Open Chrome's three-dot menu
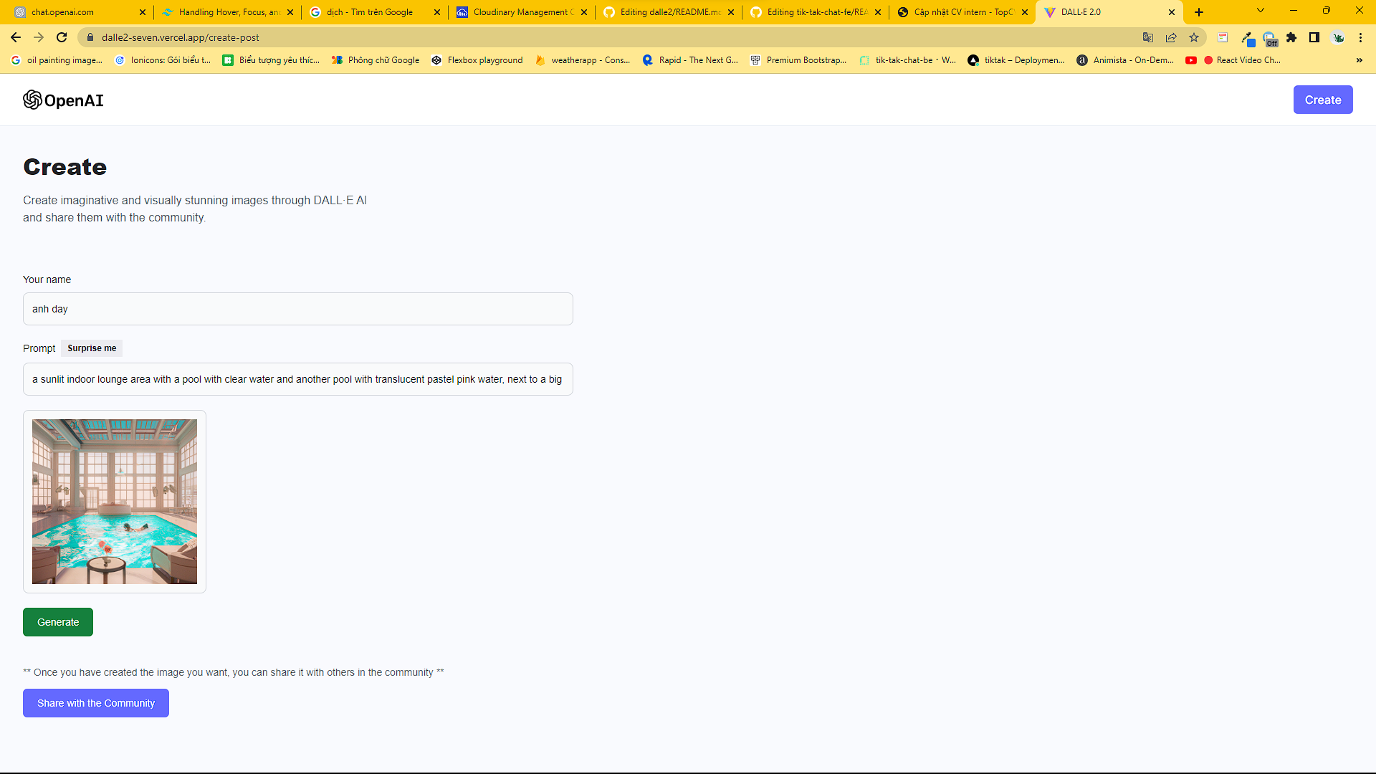 tap(1360, 37)
